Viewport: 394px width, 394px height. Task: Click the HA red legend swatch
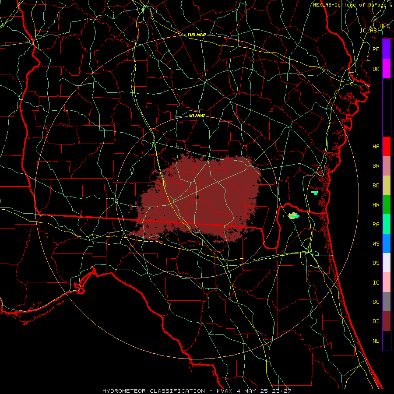387,146
